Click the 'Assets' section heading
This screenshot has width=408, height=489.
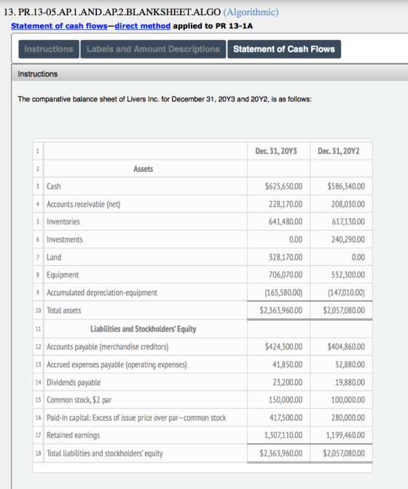[x=143, y=169]
